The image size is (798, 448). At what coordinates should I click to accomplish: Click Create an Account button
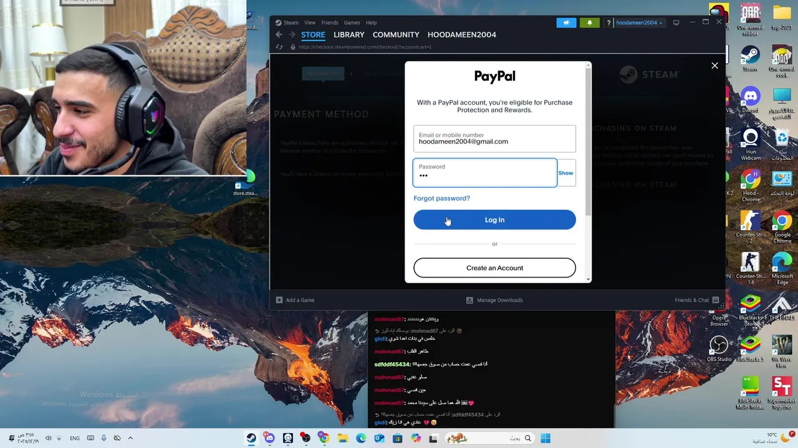pos(494,268)
